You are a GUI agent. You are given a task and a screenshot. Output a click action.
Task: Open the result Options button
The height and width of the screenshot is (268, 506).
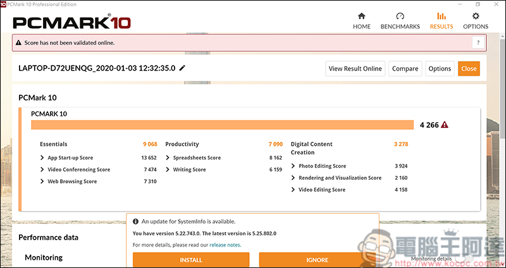pyautogui.click(x=440, y=69)
